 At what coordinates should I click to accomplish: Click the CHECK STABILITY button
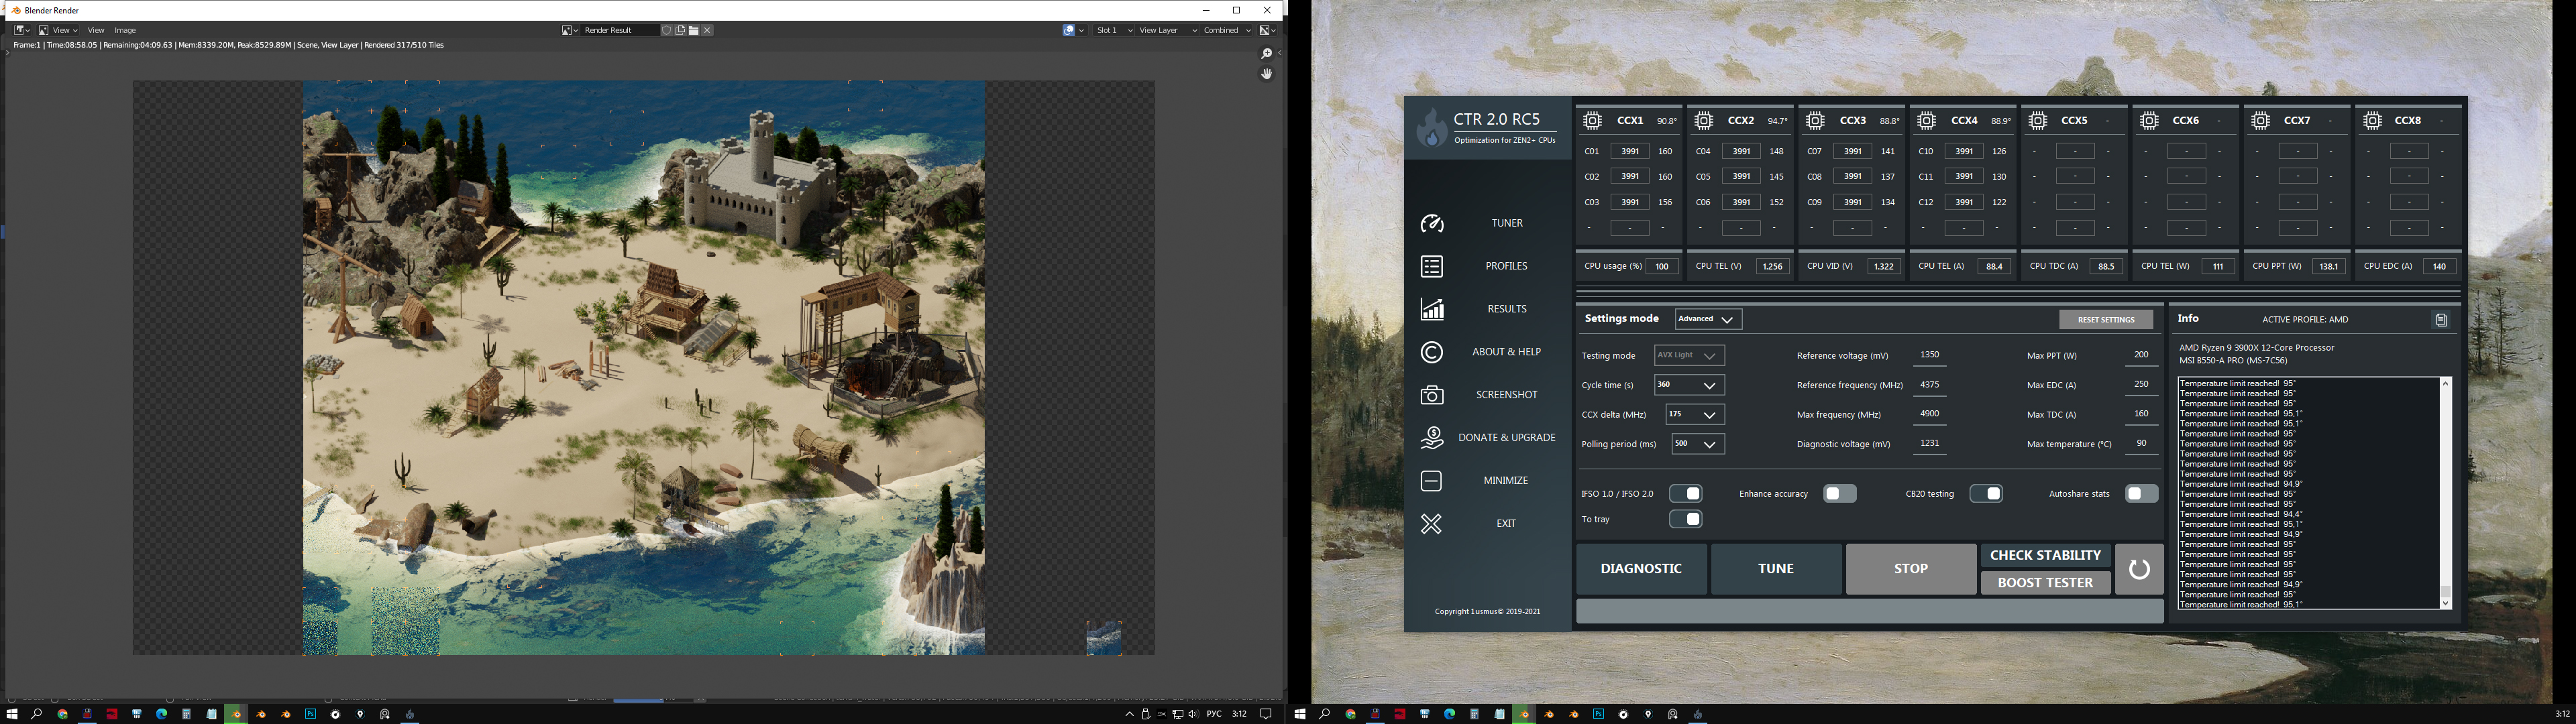tap(2045, 555)
